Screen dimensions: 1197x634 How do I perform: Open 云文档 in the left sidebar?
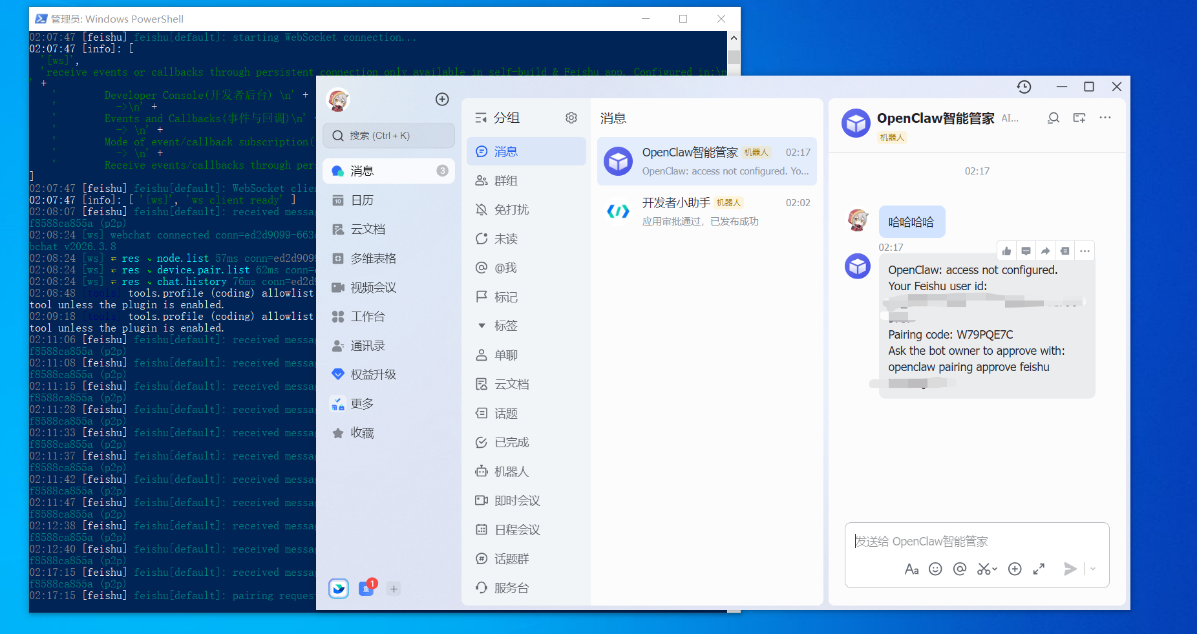click(x=388, y=229)
